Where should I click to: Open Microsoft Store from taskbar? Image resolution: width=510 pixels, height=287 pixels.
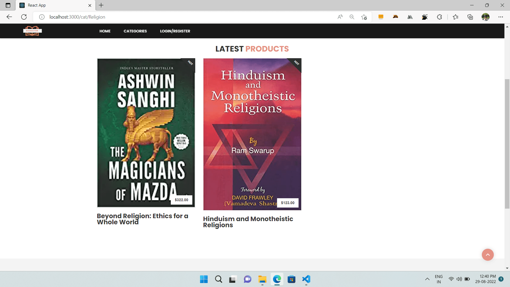291,279
